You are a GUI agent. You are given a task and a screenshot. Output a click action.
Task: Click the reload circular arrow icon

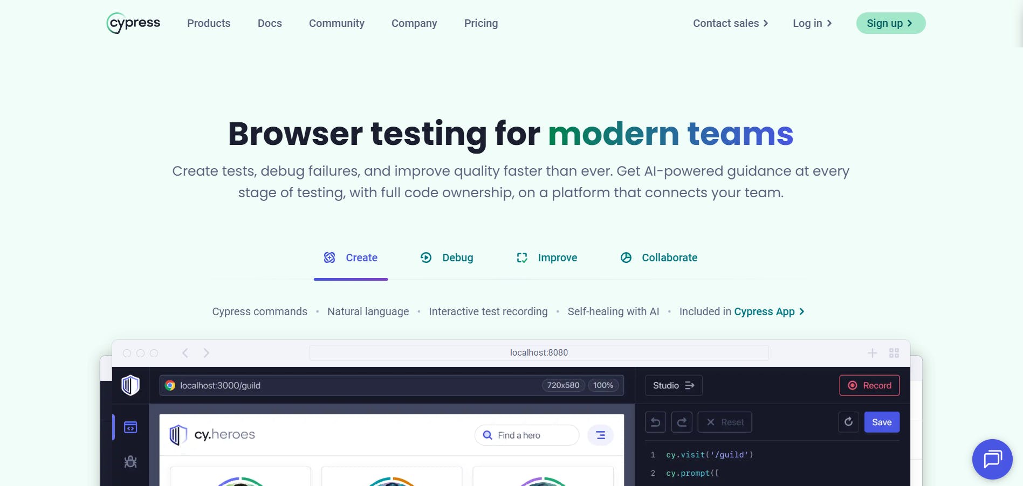click(x=848, y=422)
